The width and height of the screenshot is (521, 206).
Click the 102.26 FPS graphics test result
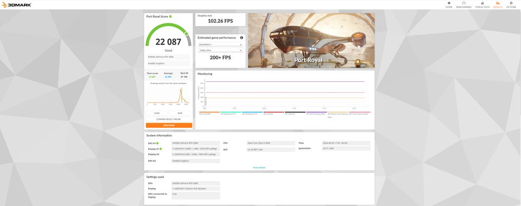point(220,21)
